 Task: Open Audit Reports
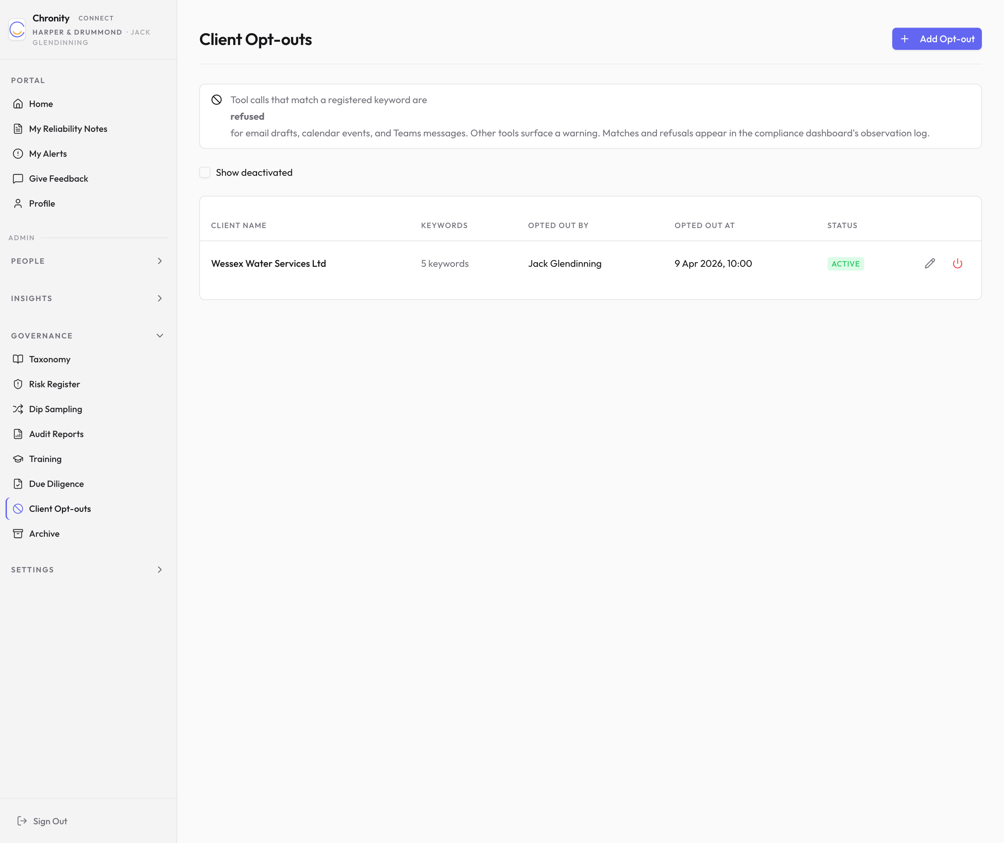[56, 434]
